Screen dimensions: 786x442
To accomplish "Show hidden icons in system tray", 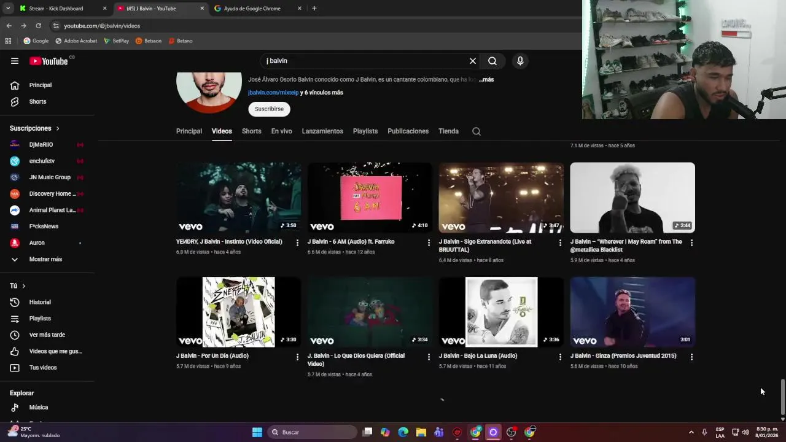I will [691, 432].
